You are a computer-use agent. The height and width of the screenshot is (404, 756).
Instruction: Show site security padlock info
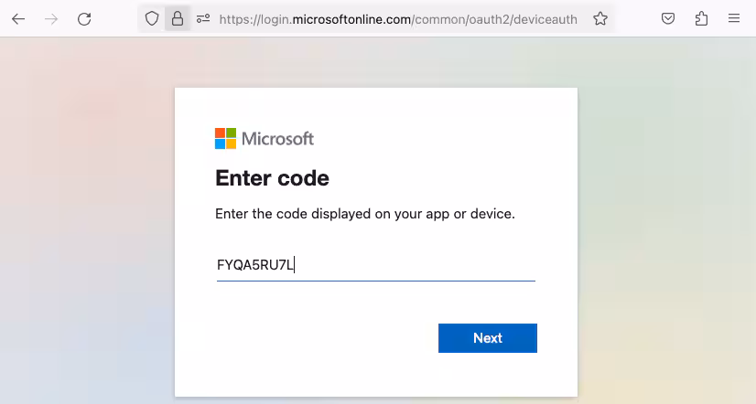[178, 18]
